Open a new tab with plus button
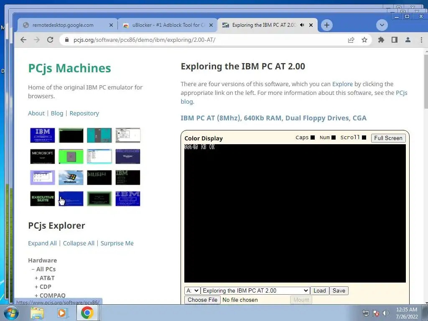Image resolution: width=428 pixels, height=321 pixels. [x=327, y=25]
